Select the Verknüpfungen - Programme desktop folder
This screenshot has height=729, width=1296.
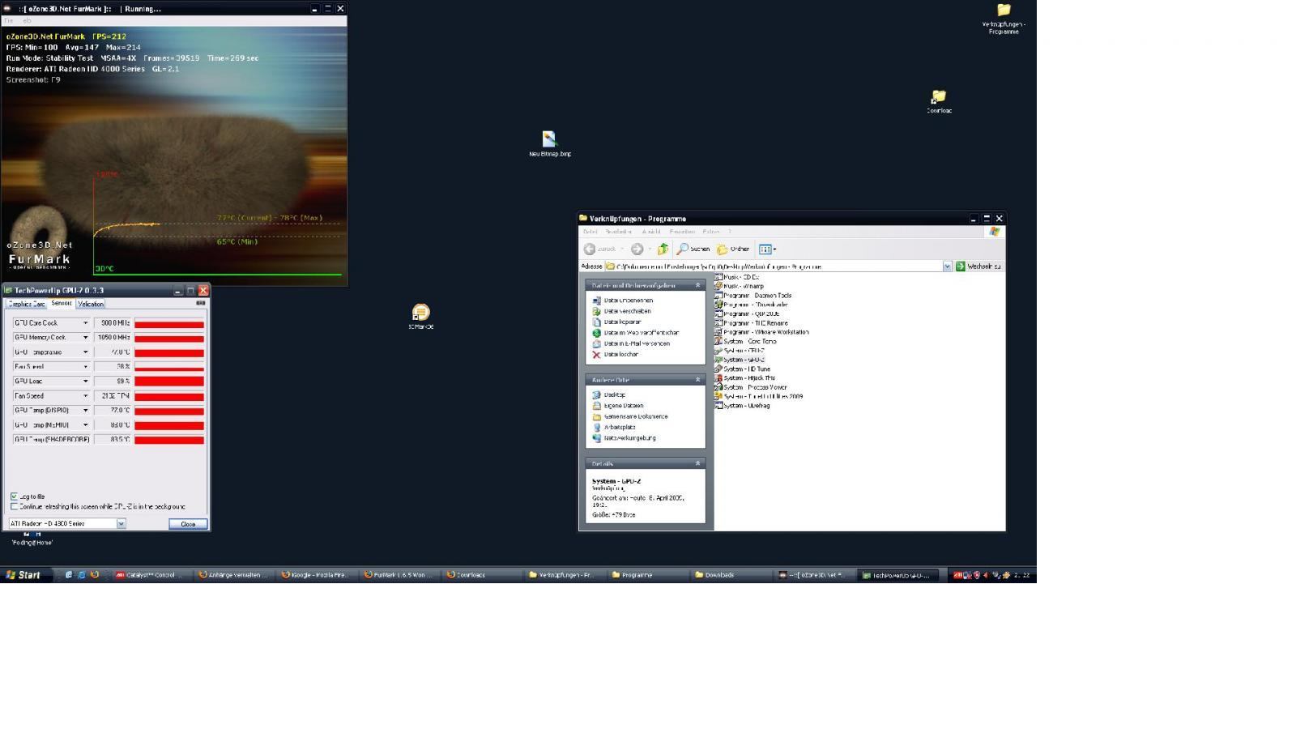click(1004, 18)
